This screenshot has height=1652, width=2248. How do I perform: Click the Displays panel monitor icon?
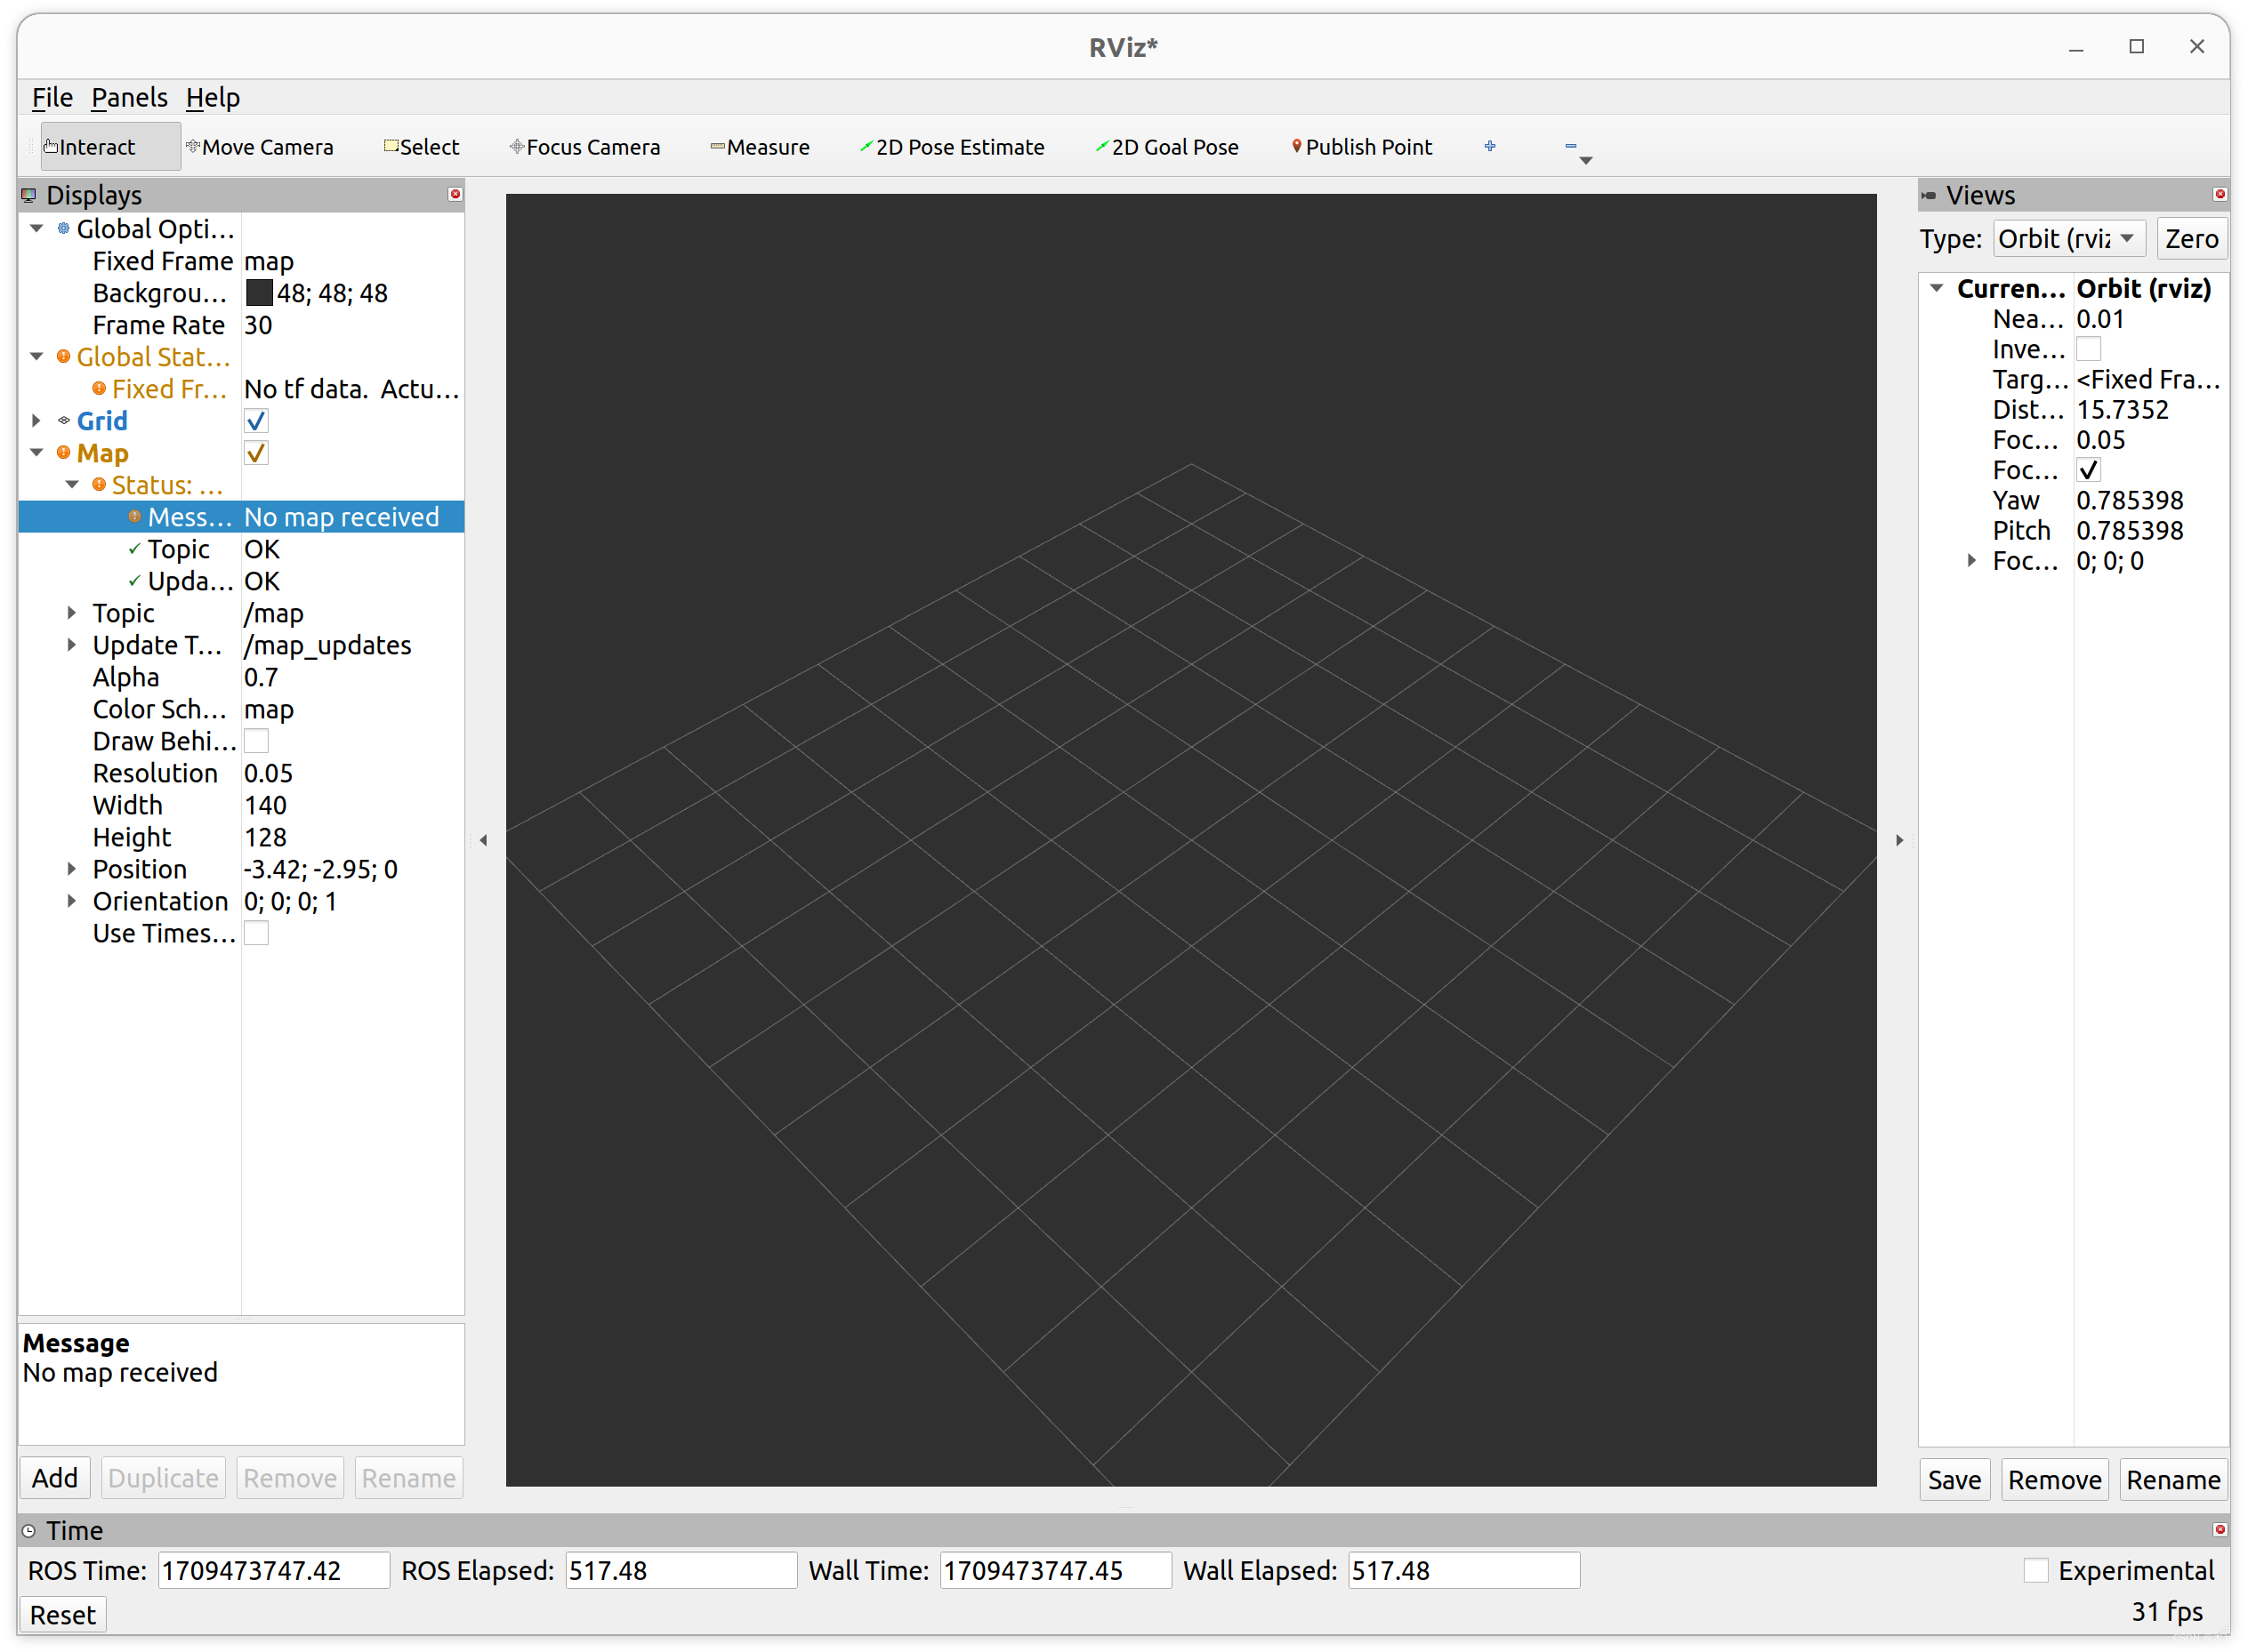click(x=29, y=195)
